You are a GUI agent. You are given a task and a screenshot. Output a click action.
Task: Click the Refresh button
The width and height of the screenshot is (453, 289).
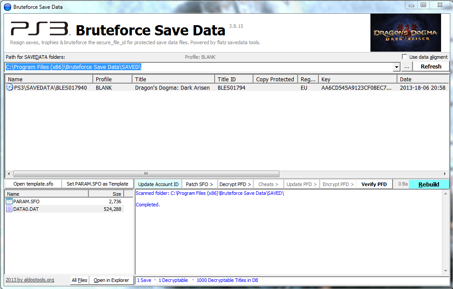click(x=431, y=67)
